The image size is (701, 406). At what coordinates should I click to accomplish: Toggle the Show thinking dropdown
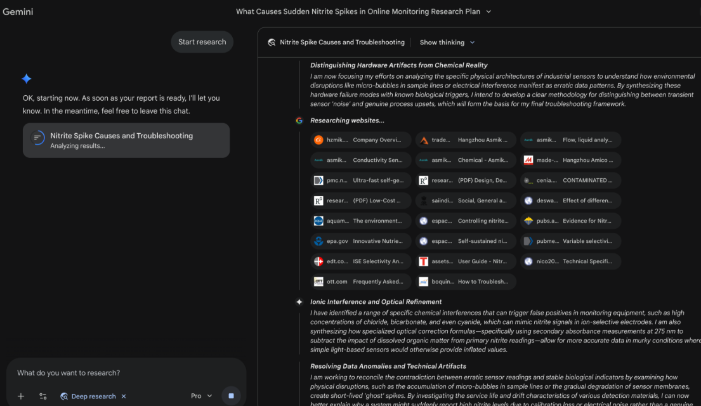coord(447,43)
